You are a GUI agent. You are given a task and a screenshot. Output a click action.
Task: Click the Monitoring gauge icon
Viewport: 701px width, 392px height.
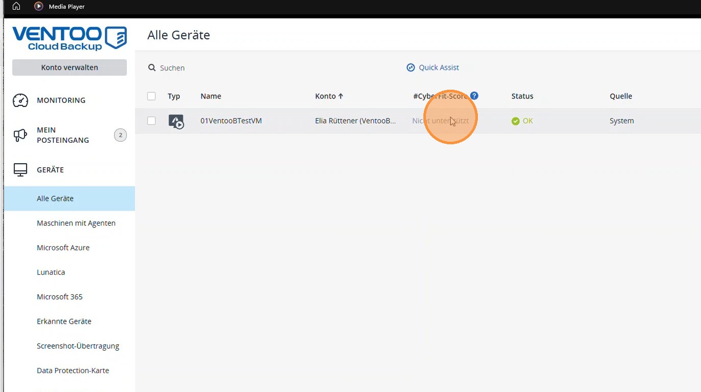tap(20, 100)
